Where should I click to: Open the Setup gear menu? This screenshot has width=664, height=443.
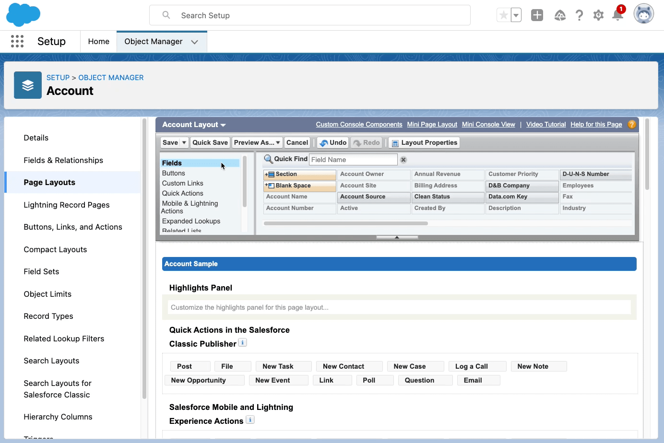[598, 15]
